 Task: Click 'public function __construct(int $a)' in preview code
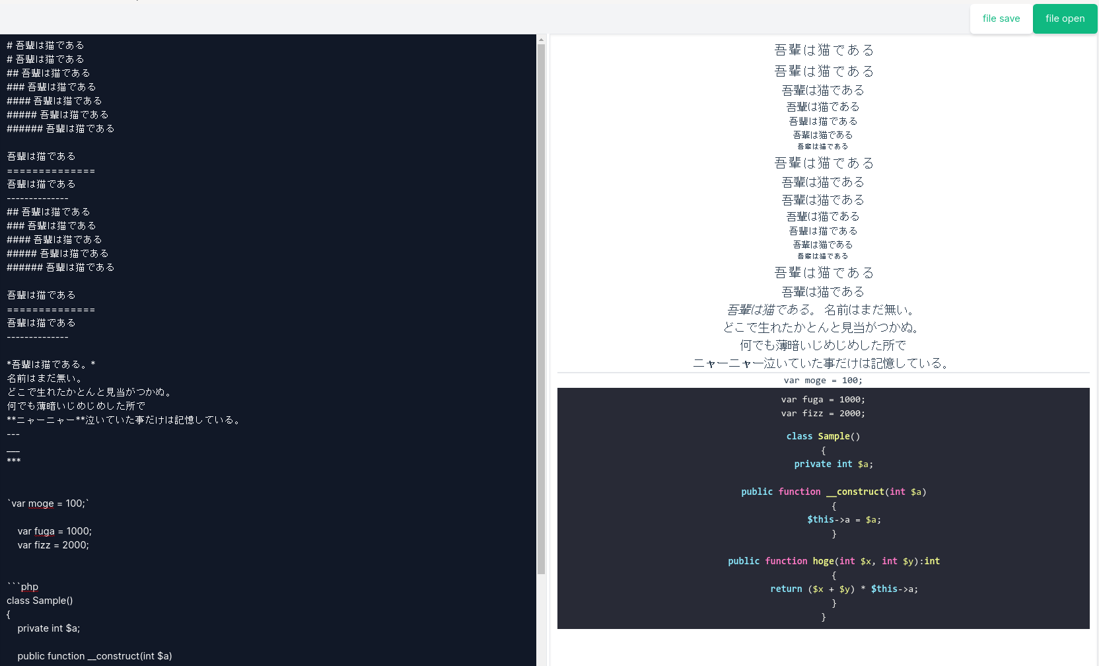coord(833,492)
